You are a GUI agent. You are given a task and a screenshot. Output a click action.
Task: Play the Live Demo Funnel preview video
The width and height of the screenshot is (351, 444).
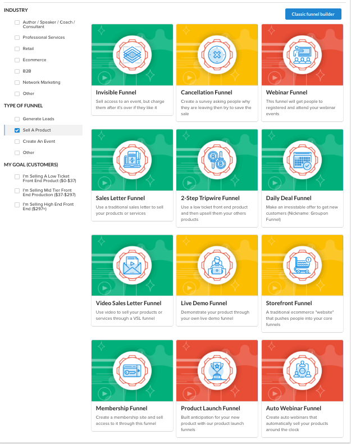189,288
